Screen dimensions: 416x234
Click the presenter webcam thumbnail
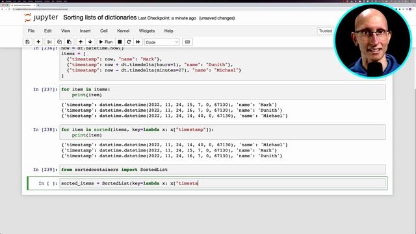(372, 40)
